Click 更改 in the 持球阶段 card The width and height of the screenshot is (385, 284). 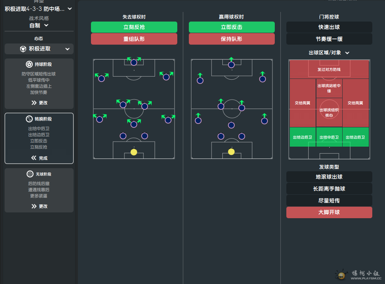[39, 103]
